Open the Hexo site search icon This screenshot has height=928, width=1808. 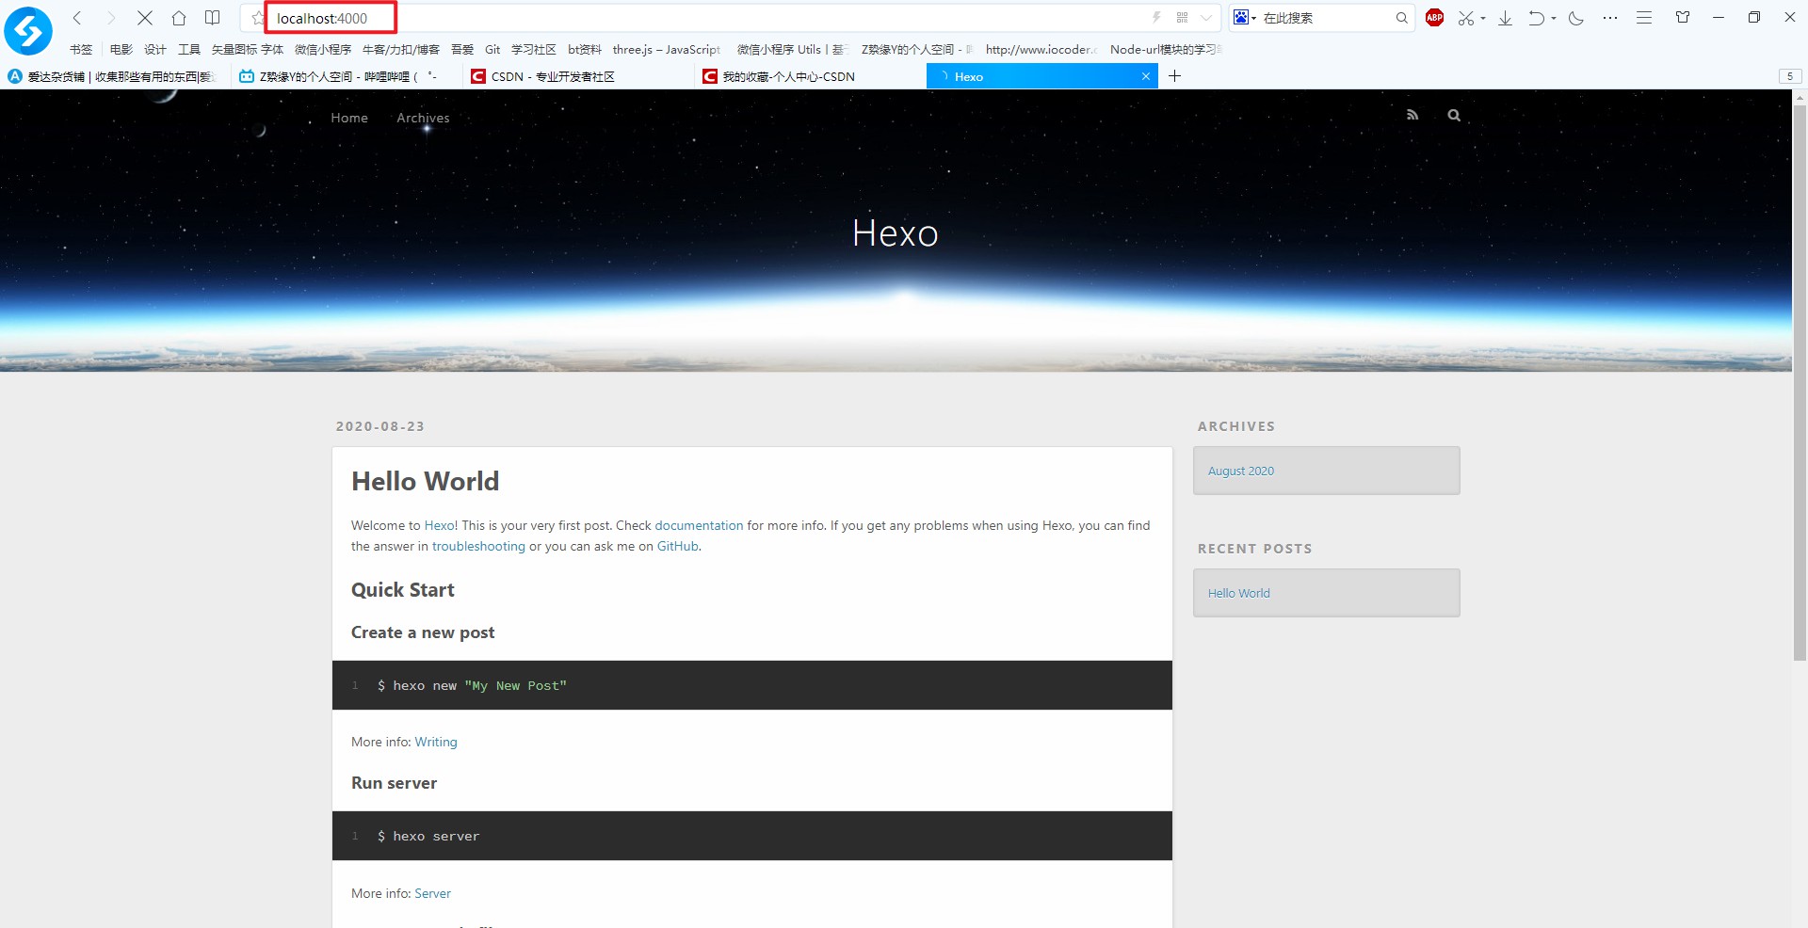1454,115
